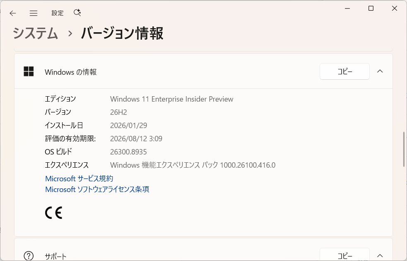
Task: Click the 設定 window title
Action: [58, 13]
